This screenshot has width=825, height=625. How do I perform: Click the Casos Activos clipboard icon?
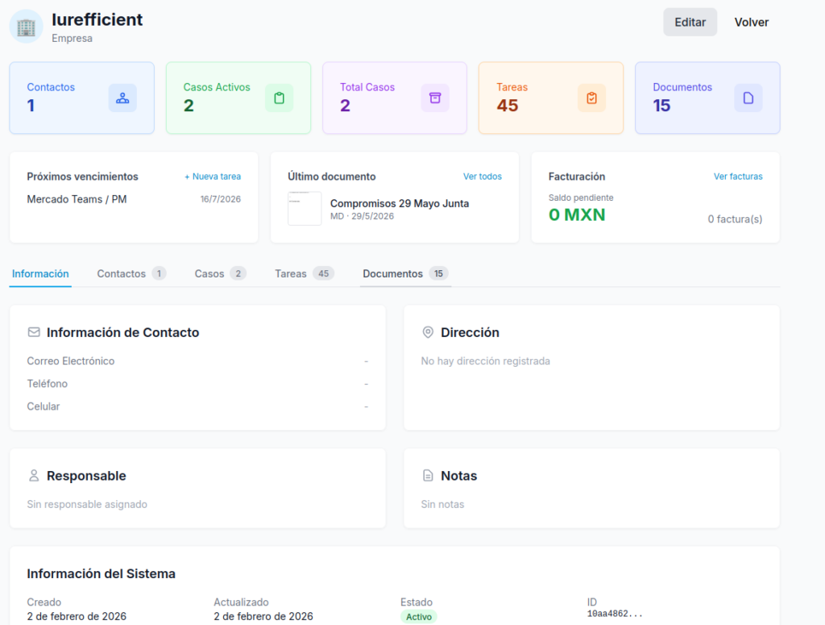pyautogui.click(x=280, y=98)
